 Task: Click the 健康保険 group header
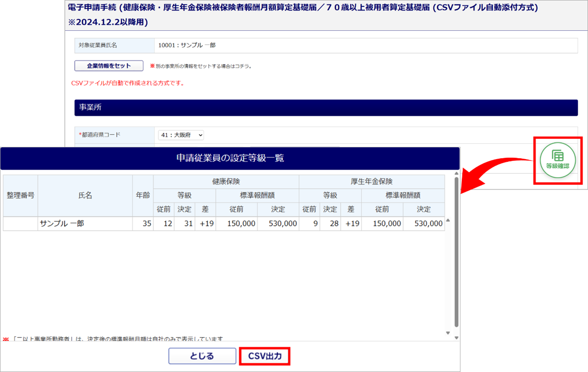[226, 182]
